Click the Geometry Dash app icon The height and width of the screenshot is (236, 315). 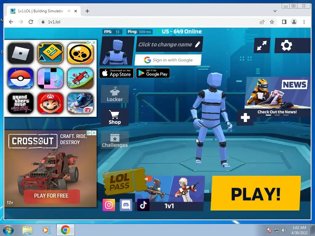pos(50,53)
